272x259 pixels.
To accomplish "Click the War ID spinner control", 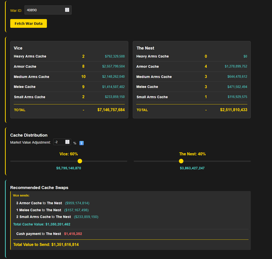I will (x=67, y=10).
